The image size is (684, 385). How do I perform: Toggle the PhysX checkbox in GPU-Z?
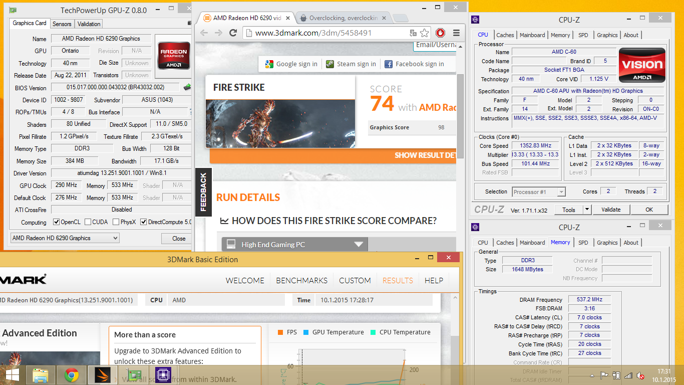[x=116, y=222]
